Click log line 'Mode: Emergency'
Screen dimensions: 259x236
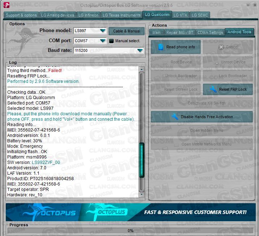tap(25, 146)
